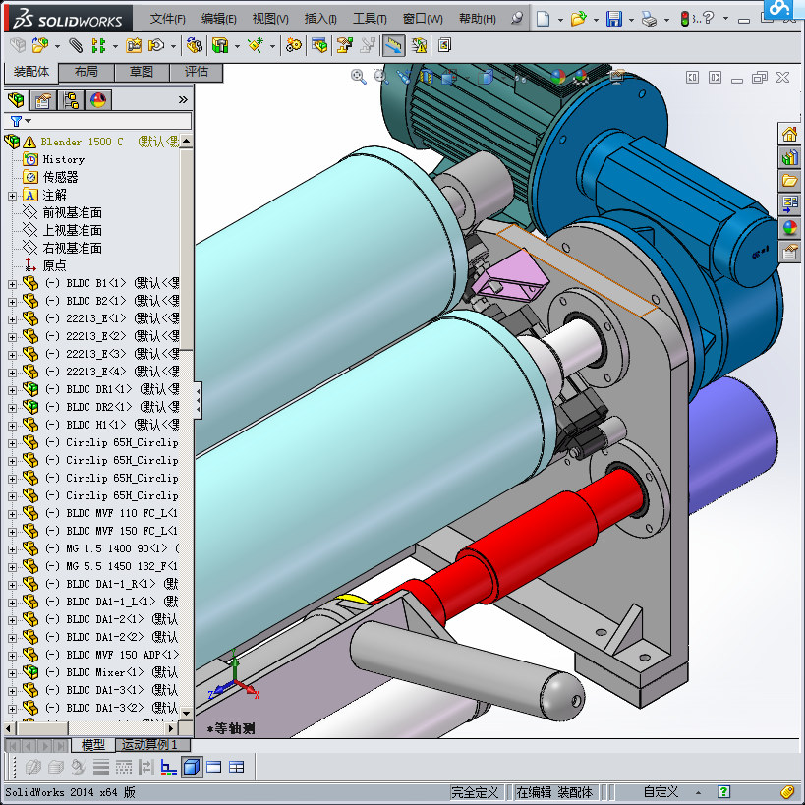The width and height of the screenshot is (805, 805).
Task: Expand the BLDC DR1<1> component node
Action: [x=13, y=390]
